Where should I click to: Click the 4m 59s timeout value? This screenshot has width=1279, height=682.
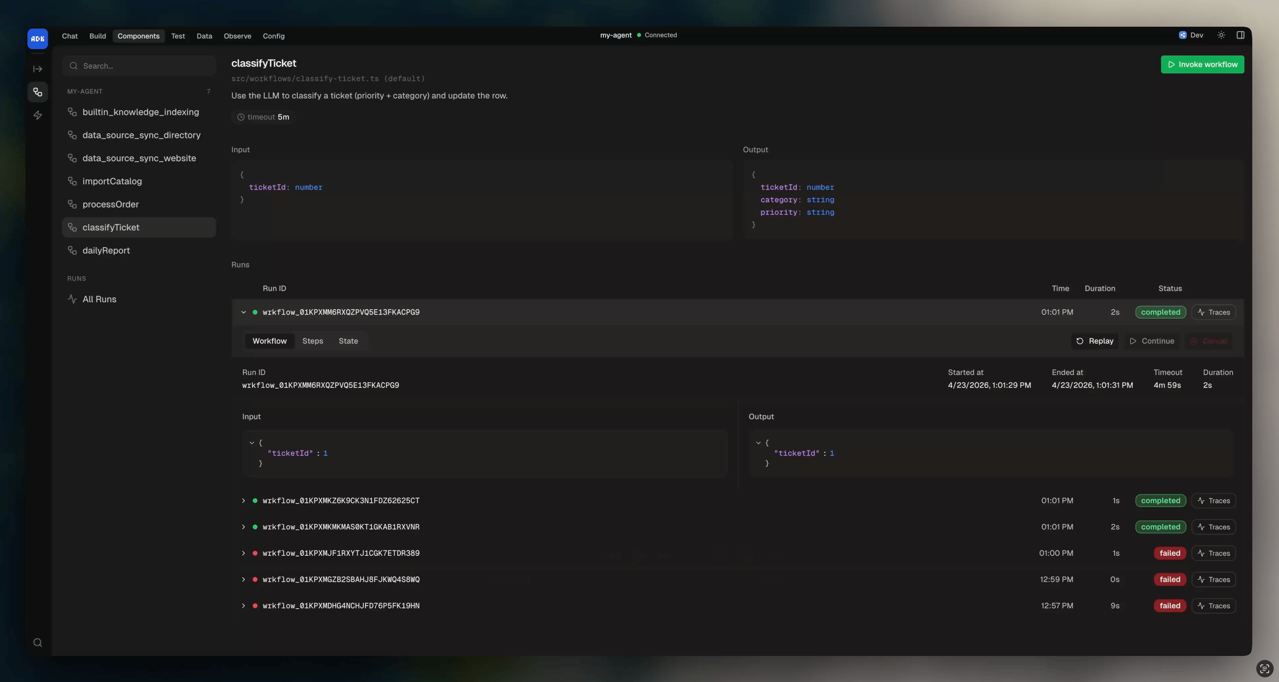pos(1167,385)
